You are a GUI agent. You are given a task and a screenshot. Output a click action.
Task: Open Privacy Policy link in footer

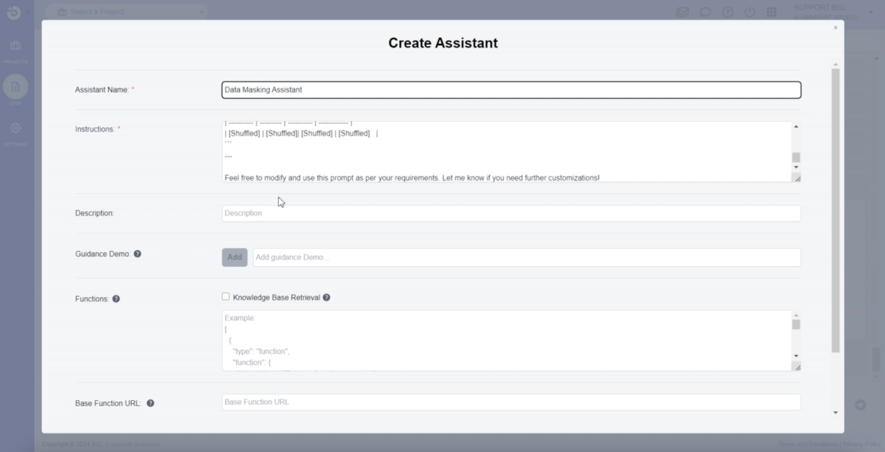point(862,444)
